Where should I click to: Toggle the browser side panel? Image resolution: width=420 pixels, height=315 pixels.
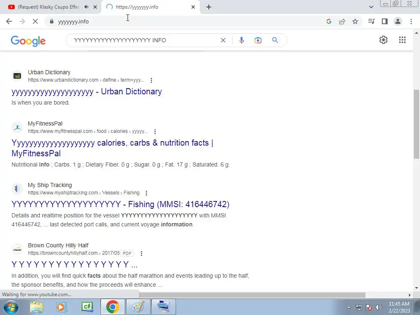[x=385, y=21]
